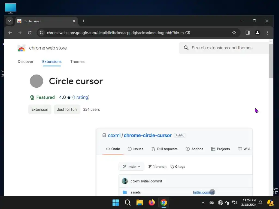Click the desktop monitor icon

tap(11, 8)
